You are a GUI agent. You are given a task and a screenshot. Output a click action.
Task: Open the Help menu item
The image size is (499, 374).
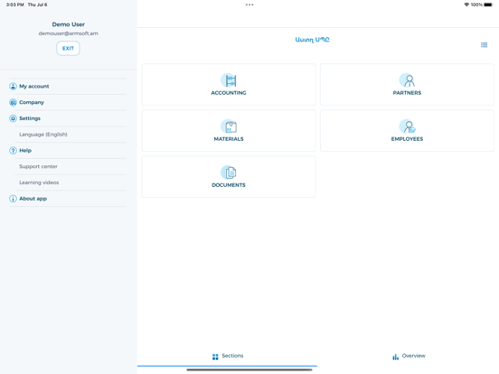(x=68, y=151)
